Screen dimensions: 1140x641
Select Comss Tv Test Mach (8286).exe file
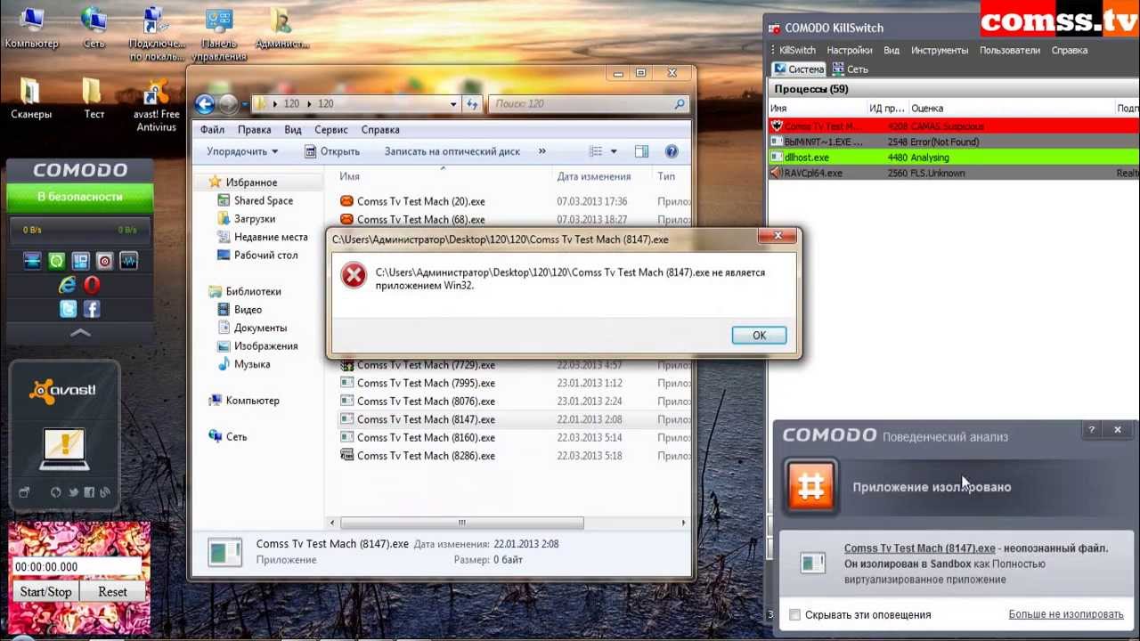pos(417,456)
